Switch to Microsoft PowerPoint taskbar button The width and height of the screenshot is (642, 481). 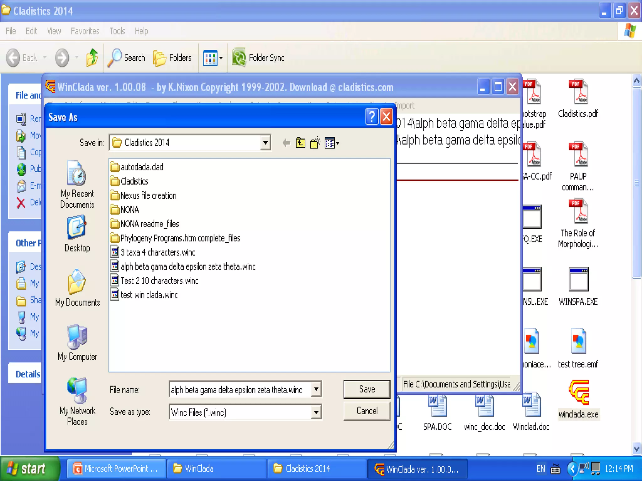[x=116, y=468]
